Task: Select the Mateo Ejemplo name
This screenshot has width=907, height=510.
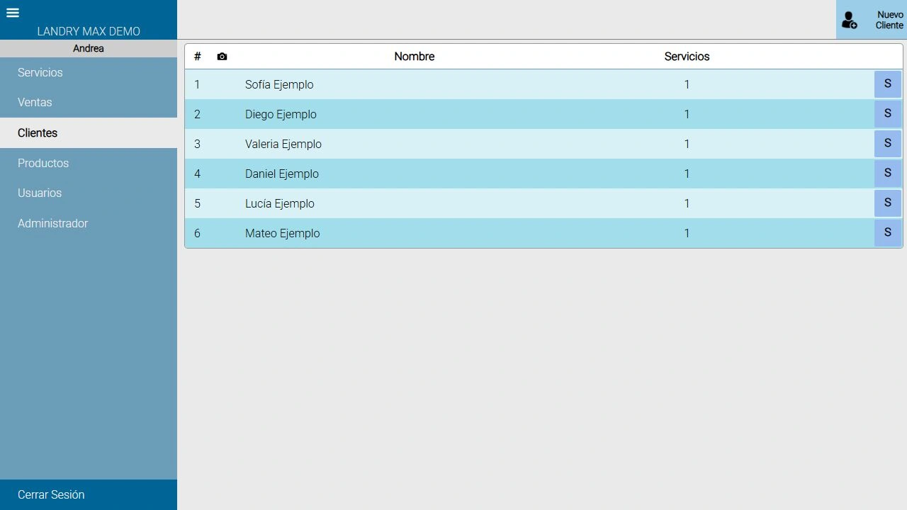Action: tap(283, 233)
